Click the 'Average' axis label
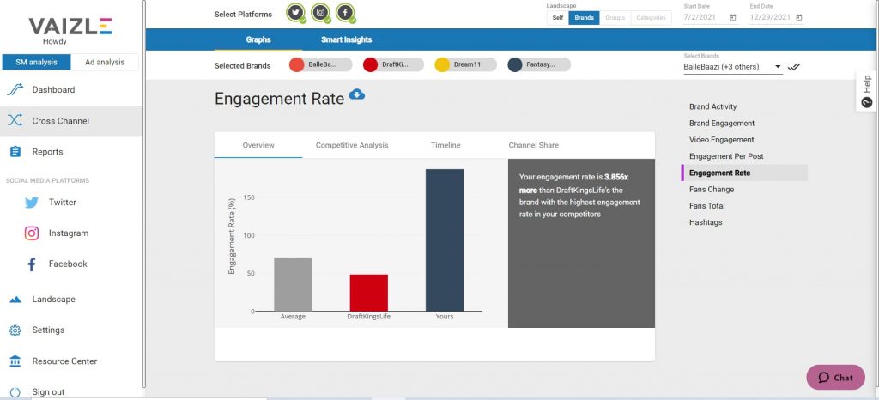879x400 pixels. point(293,317)
